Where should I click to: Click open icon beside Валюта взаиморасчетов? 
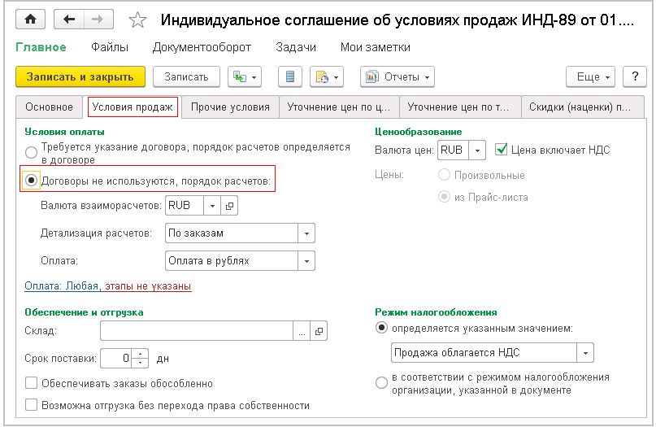point(229,207)
